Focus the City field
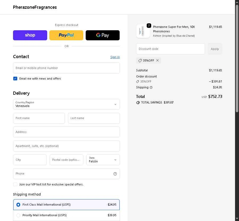Viewport: 239px width, 221px height. point(30,160)
